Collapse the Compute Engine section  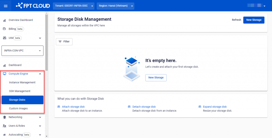[x=40, y=74]
